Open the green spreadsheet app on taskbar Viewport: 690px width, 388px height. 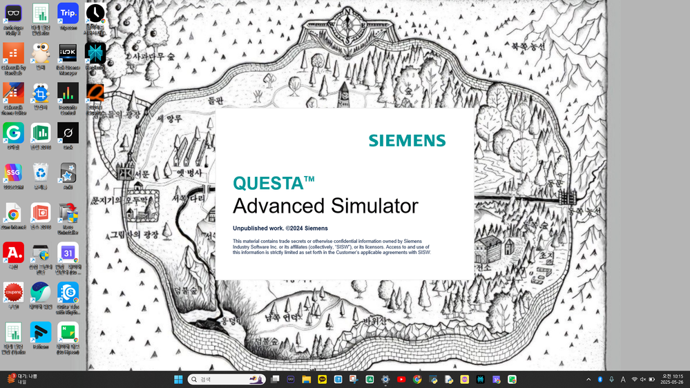pyautogui.click(x=370, y=379)
